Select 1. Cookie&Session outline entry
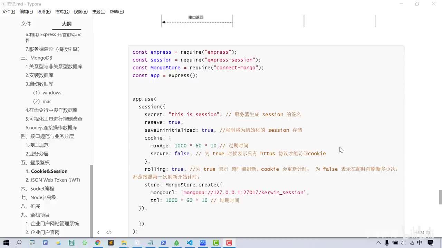 tap(47, 171)
